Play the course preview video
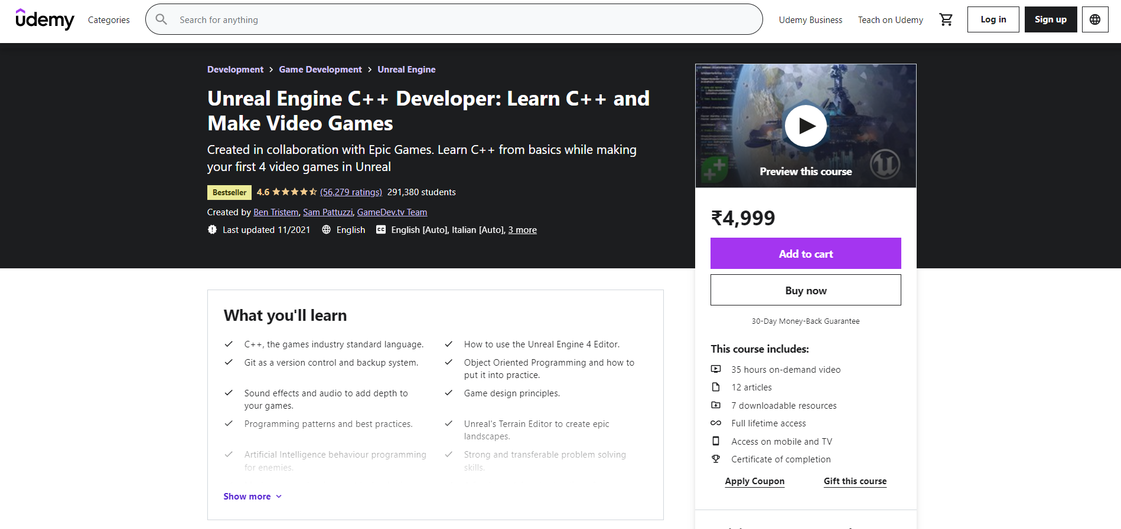 tap(806, 126)
